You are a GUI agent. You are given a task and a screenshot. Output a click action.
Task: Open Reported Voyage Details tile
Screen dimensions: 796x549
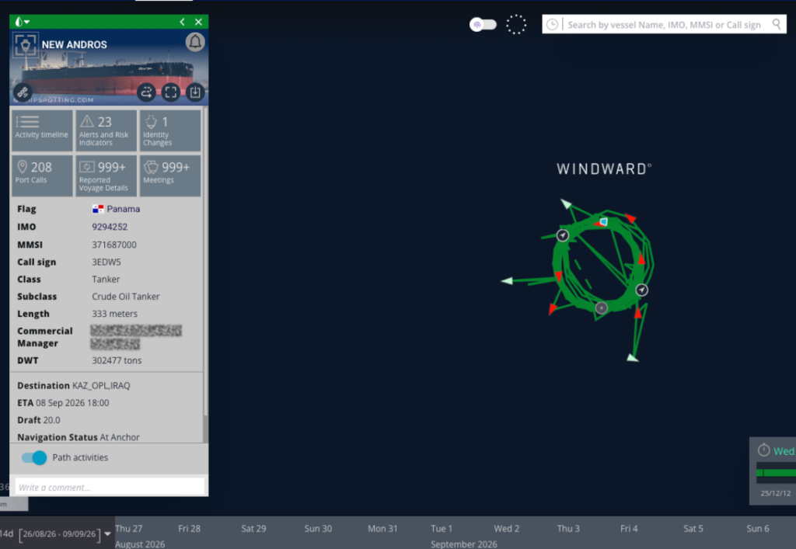click(x=106, y=175)
